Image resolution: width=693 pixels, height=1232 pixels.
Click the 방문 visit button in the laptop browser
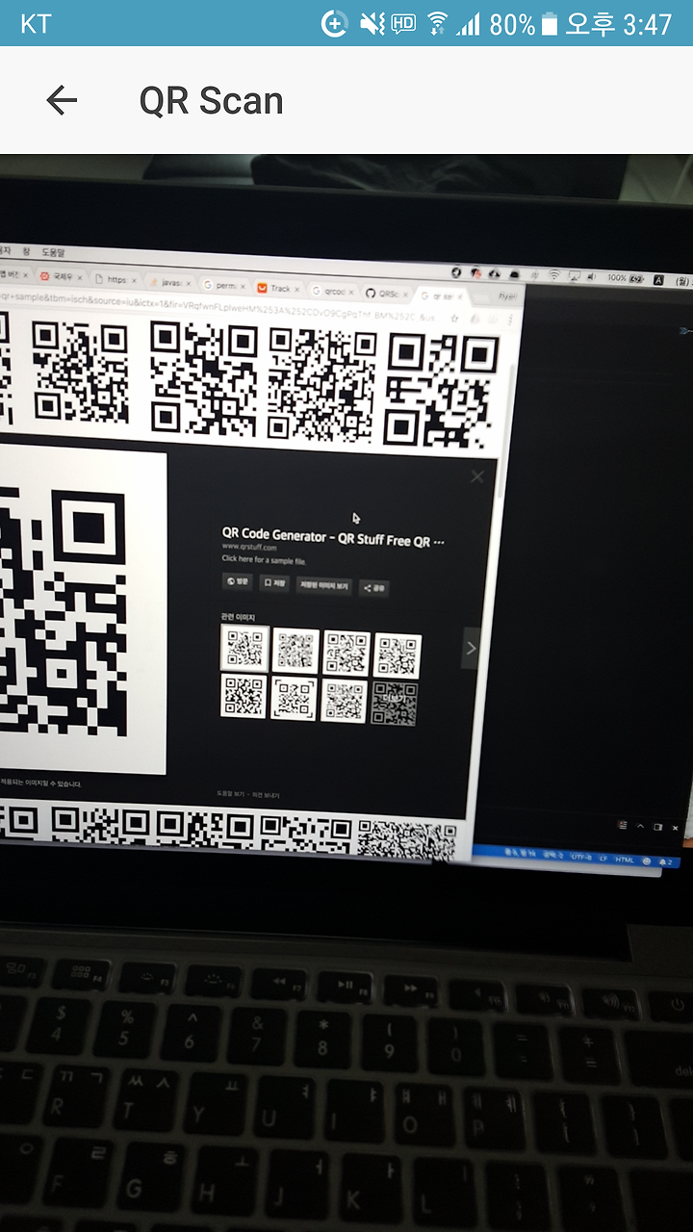tap(237, 581)
